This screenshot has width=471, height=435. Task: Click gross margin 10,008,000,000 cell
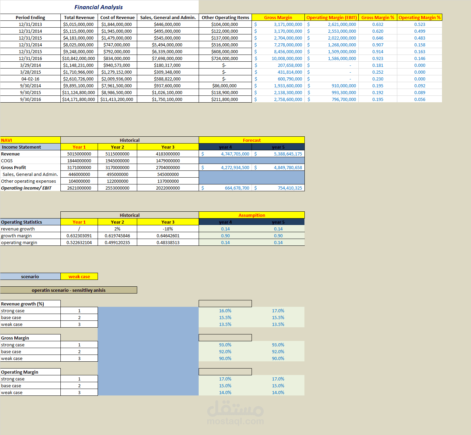[x=278, y=58]
